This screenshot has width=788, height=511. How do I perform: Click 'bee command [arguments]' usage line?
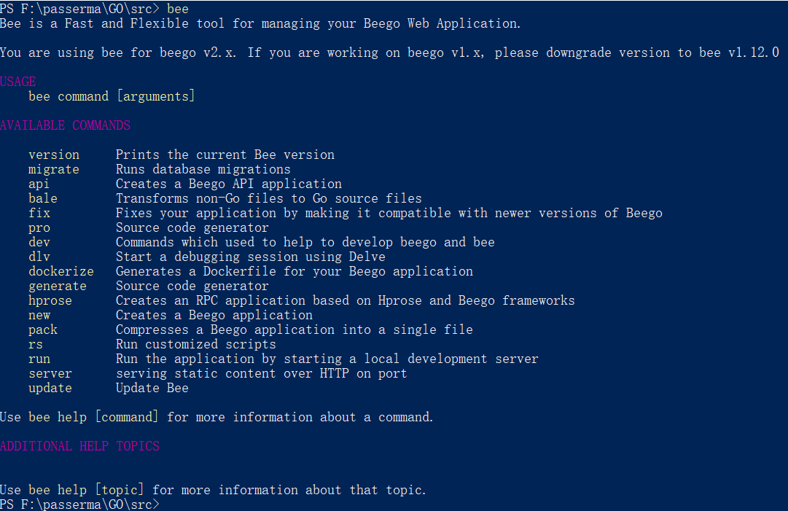point(112,96)
